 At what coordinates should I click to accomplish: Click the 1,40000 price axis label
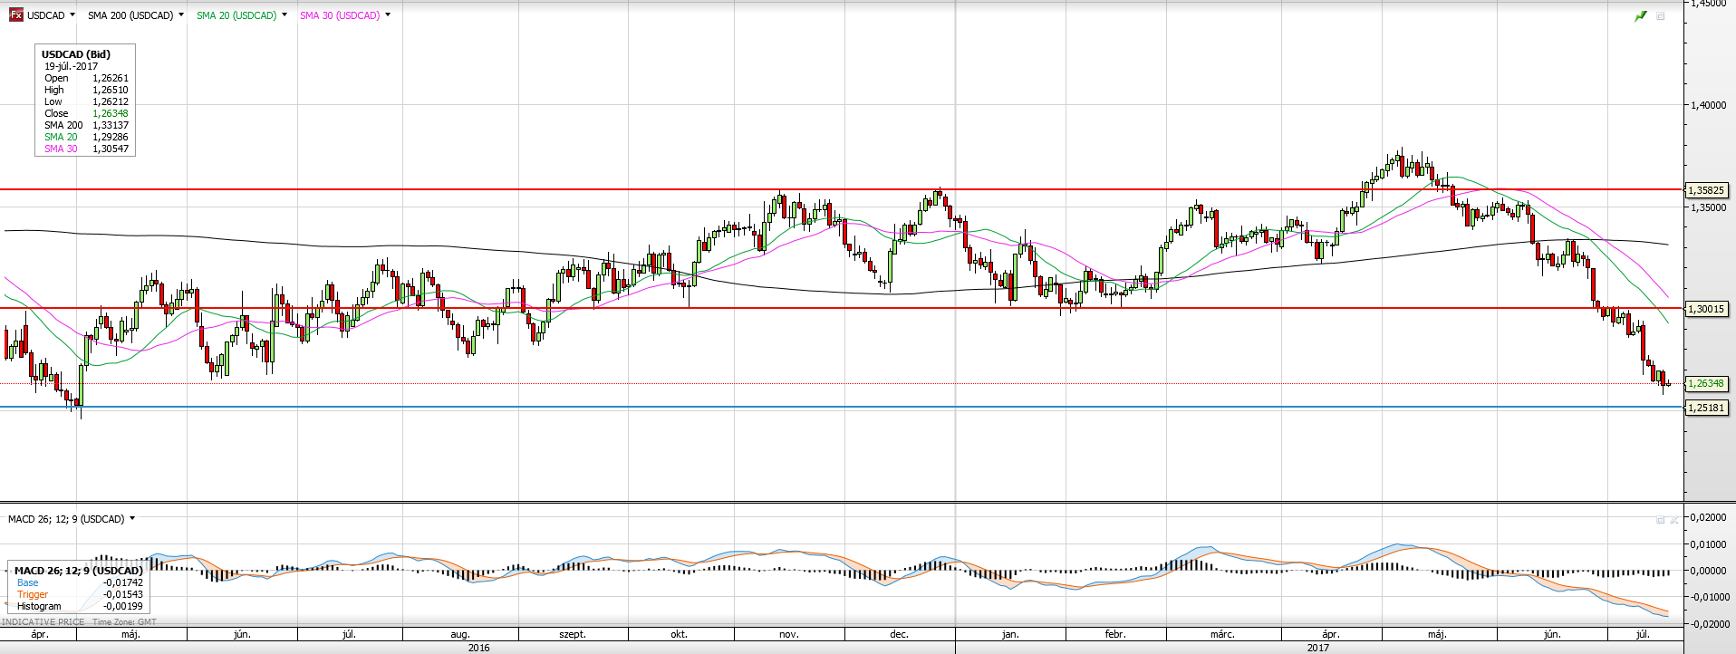(1709, 105)
